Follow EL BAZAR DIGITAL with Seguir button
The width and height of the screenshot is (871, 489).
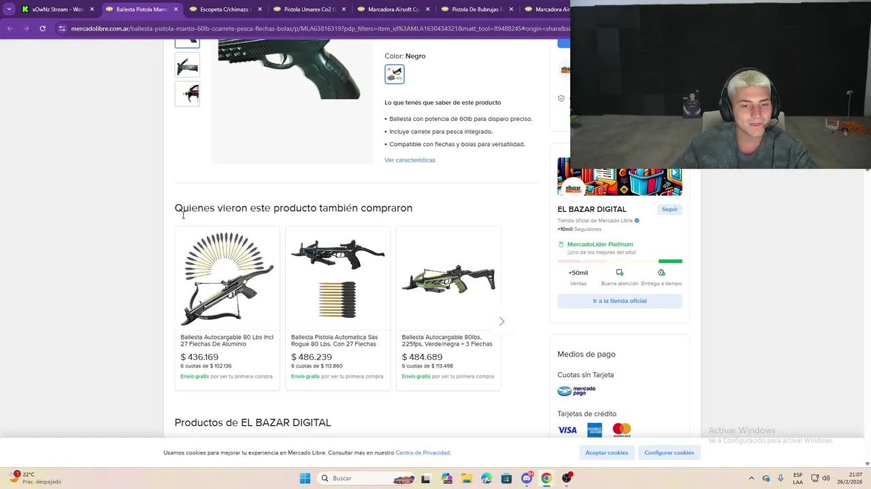tap(670, 209)
